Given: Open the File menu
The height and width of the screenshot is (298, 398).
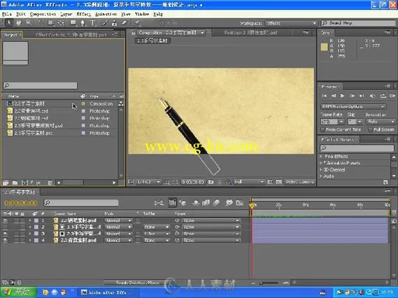Looking at the screenshot, I should point(7,14).
